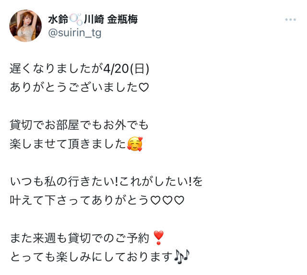Click the red heart exclamation emoji

click(x=158, y=237)
